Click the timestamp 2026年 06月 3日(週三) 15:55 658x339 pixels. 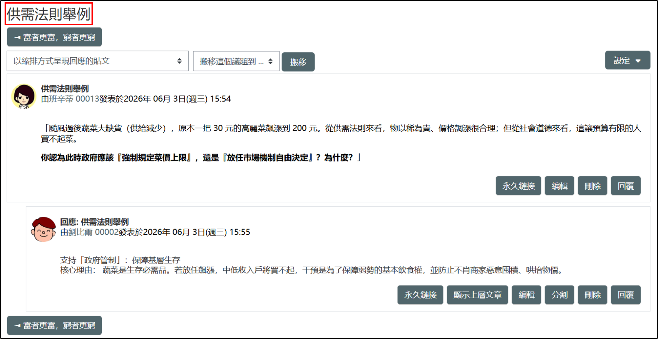(196, 232)
